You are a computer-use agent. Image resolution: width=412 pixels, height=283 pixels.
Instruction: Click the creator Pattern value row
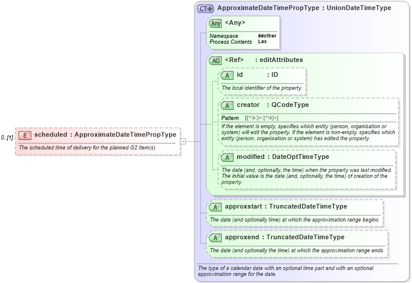[250, 118]
